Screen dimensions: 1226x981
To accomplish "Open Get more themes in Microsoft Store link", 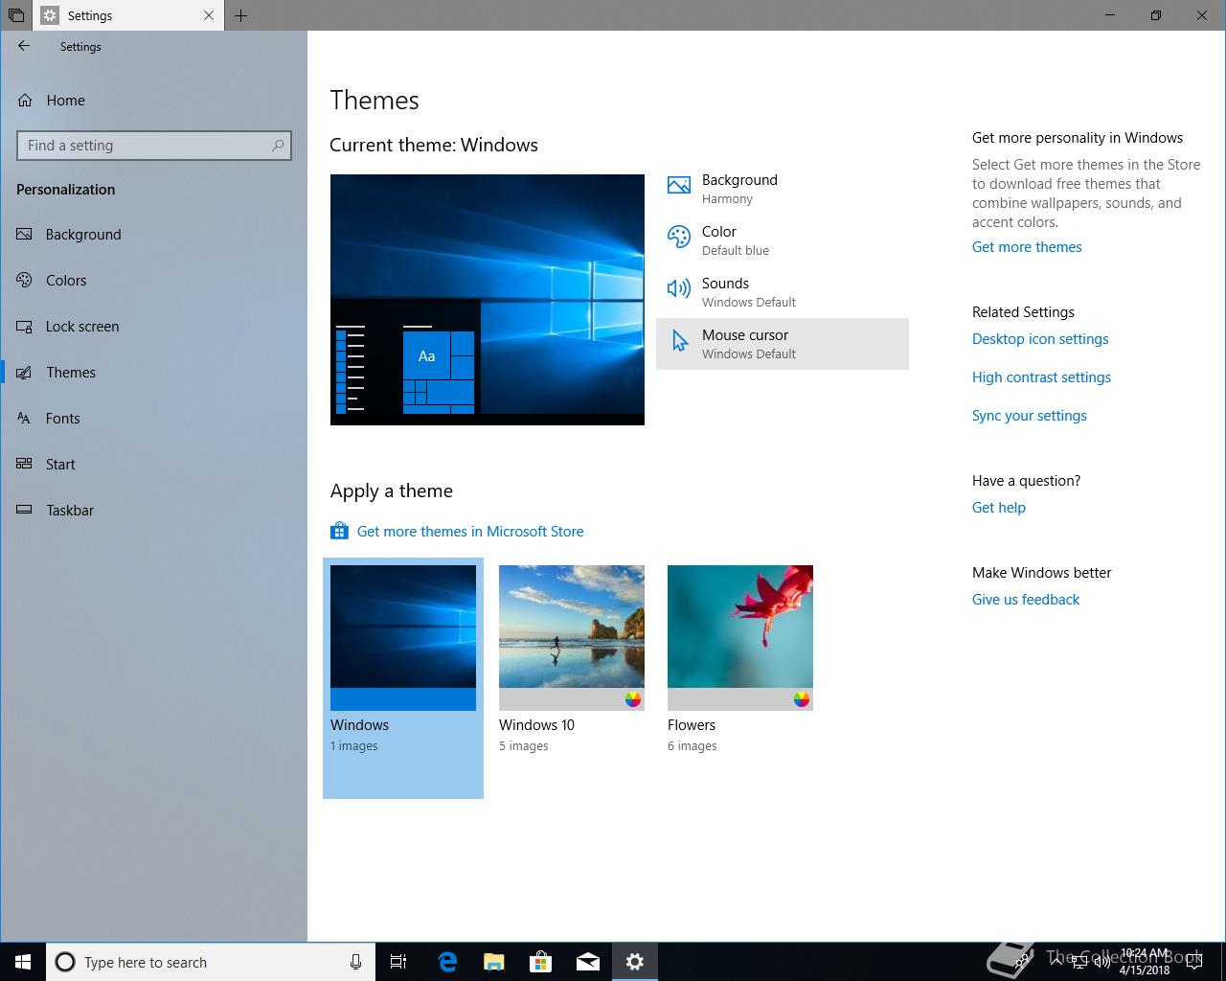I will (x=470, y=532).
